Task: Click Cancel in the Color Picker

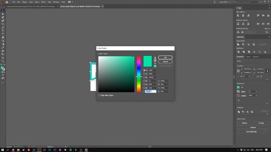Action: coord(165,62)
